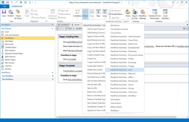Open Workflow Settings

tap(143, 14)
